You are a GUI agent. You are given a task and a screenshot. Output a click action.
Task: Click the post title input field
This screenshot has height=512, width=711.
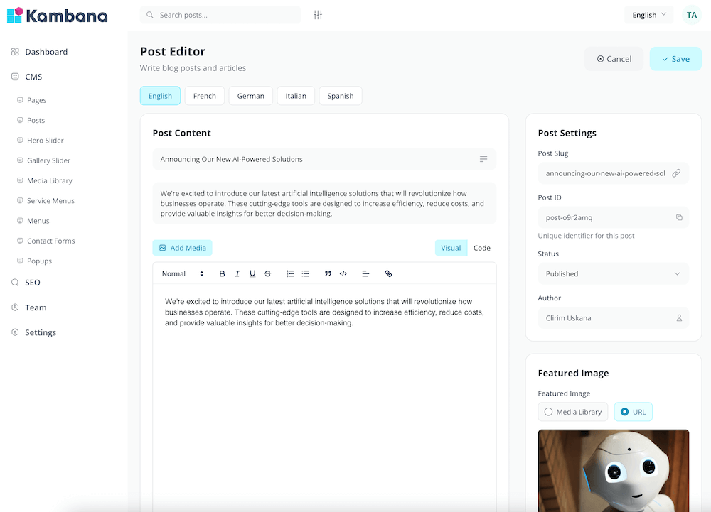coord(325,159)
